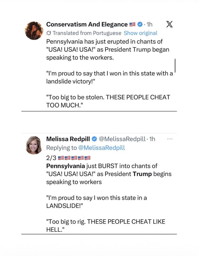Click 'Translated from Portuguese' label
Screen dimensions: 199x256
coord(87,33)
